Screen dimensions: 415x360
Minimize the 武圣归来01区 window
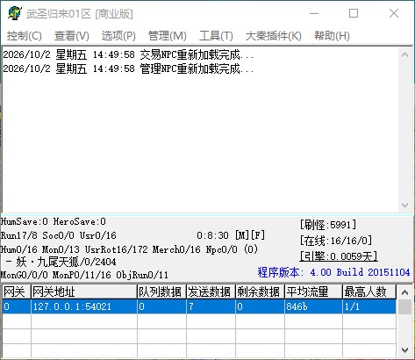click(314, 13)
